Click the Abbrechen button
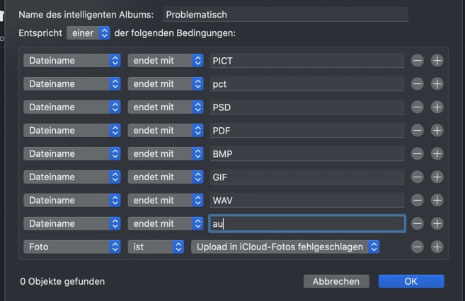 [336, 281]
